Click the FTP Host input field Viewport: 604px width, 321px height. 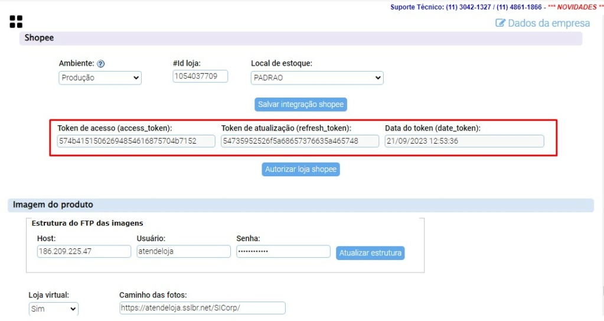(x=84, y=251)
